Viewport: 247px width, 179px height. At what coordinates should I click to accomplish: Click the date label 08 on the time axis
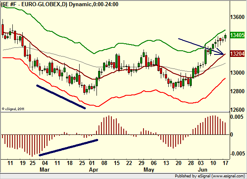click(x=104, y=163)
